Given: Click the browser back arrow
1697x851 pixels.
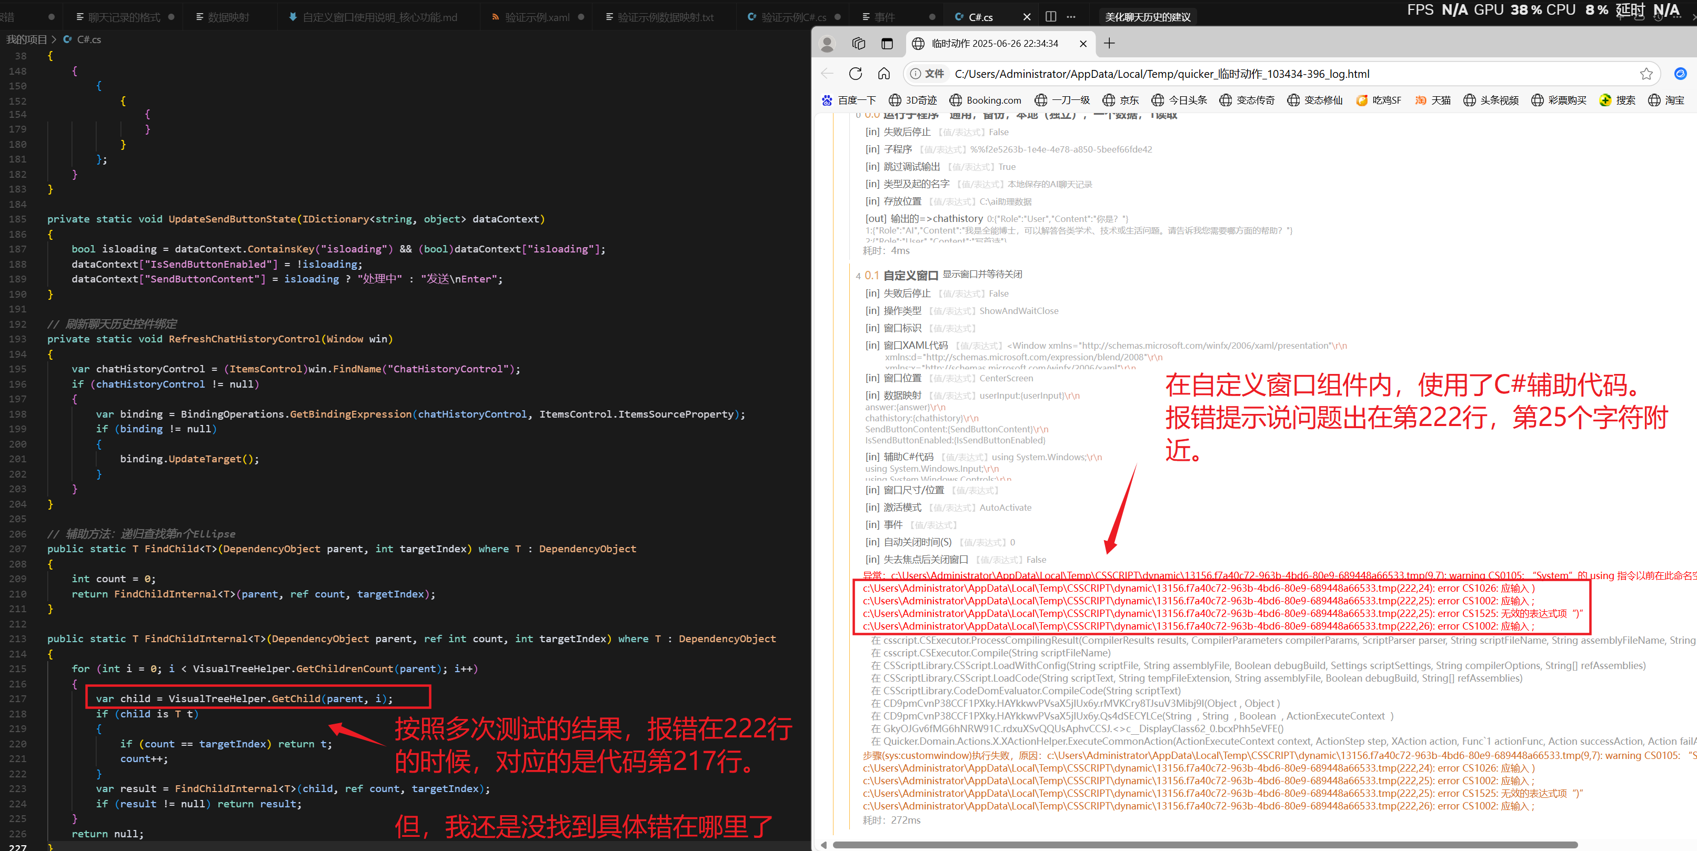Looking at the screenshot, I should click(827, 74).
